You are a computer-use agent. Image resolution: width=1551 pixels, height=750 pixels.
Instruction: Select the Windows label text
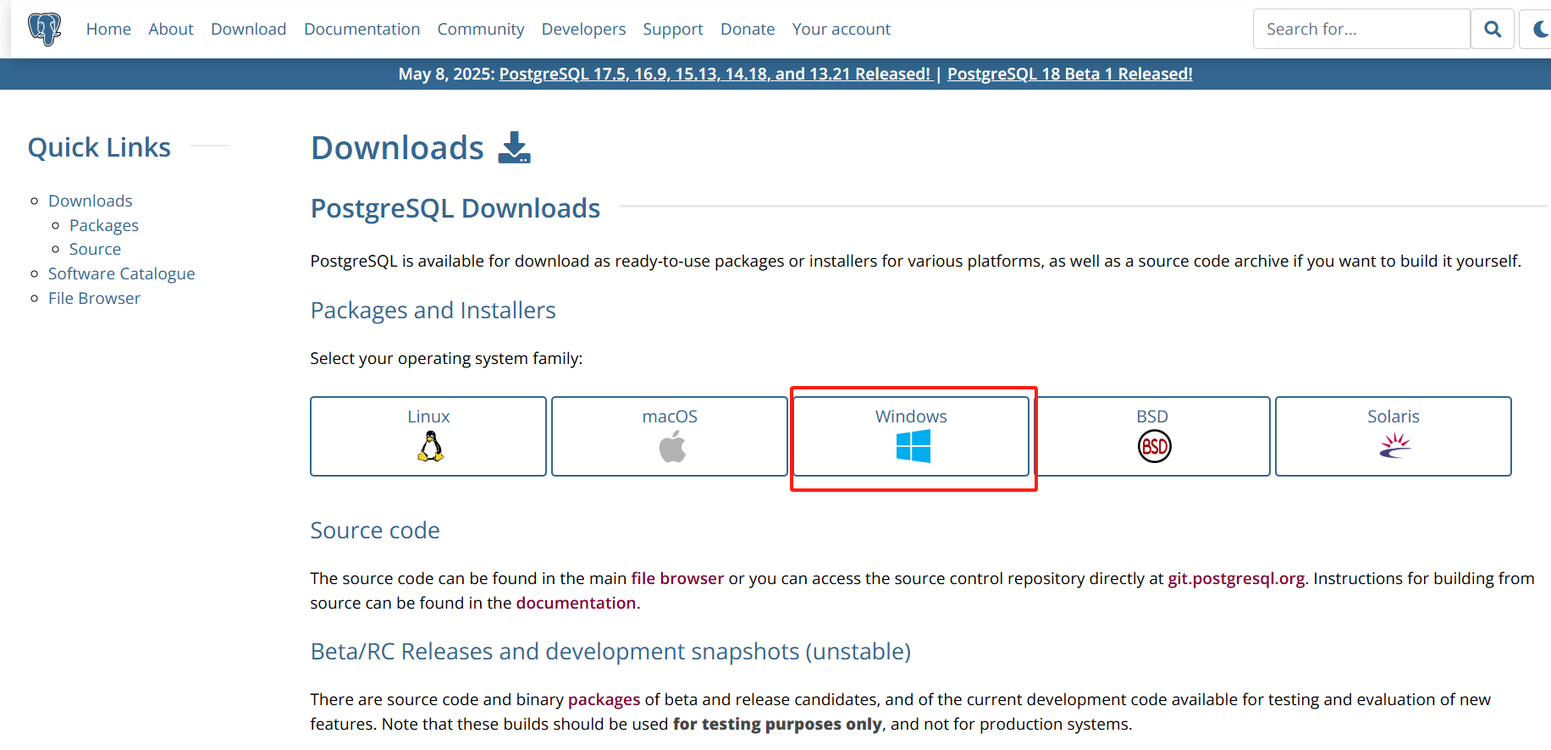coord(911,416)
